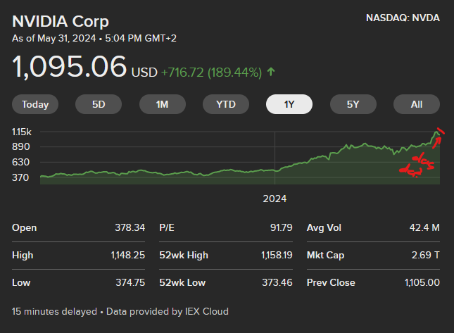Screen dimensions: 454x333
Task: Switch to the 5Y chart view
Action: click(353, 104)
